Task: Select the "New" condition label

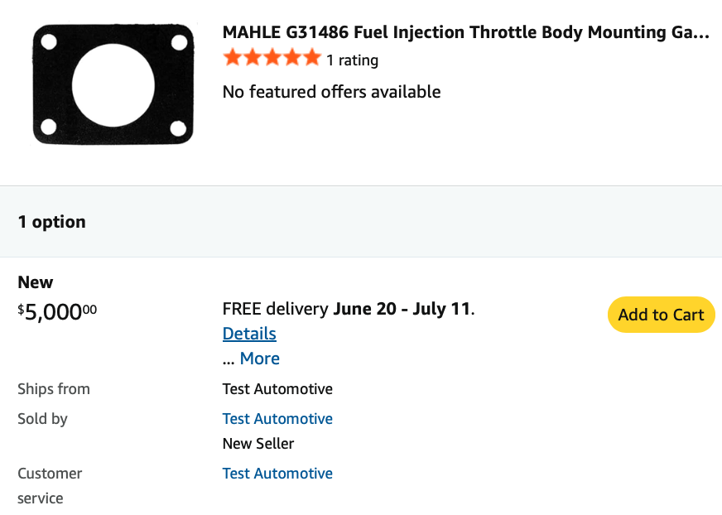Action: [36, 282]
